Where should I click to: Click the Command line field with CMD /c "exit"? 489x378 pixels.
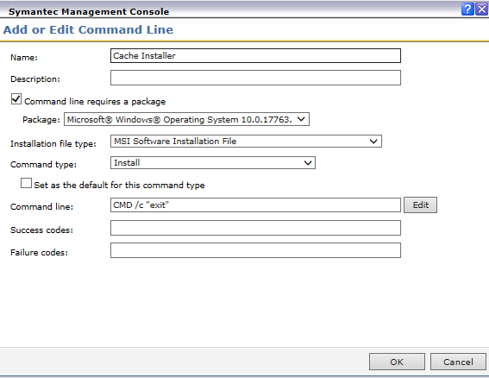[x=255, y=205]
